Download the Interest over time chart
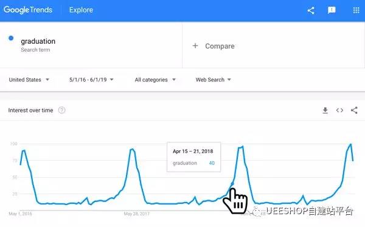 pos(325,110)
